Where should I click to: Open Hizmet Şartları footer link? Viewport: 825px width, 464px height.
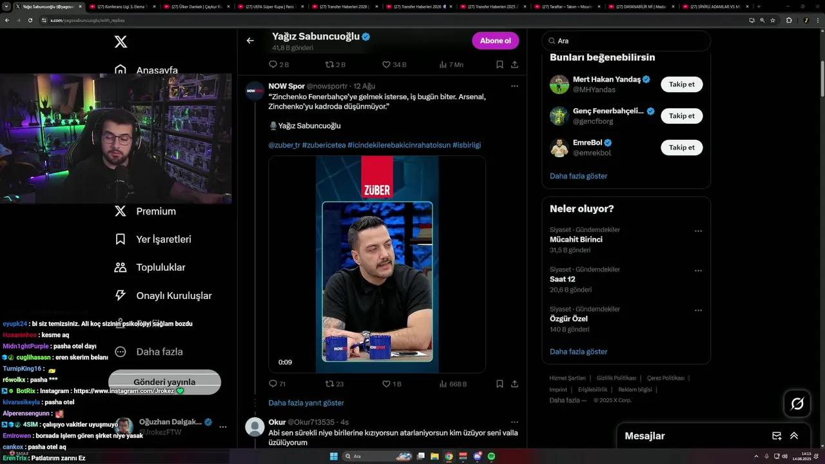click(x=567, y=378)
